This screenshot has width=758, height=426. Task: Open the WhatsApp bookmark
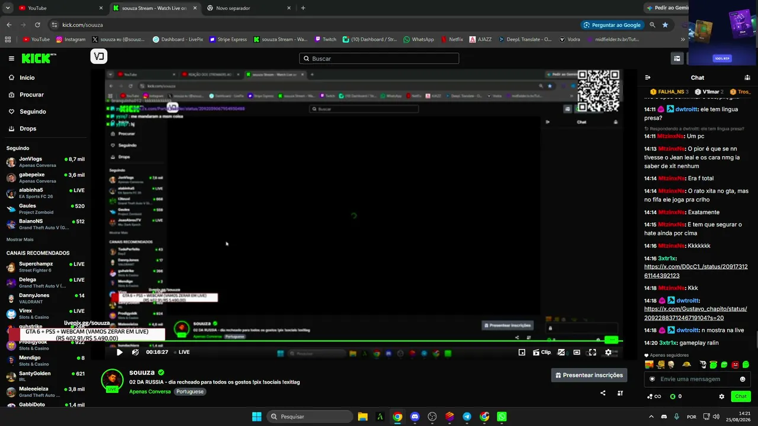419,40
